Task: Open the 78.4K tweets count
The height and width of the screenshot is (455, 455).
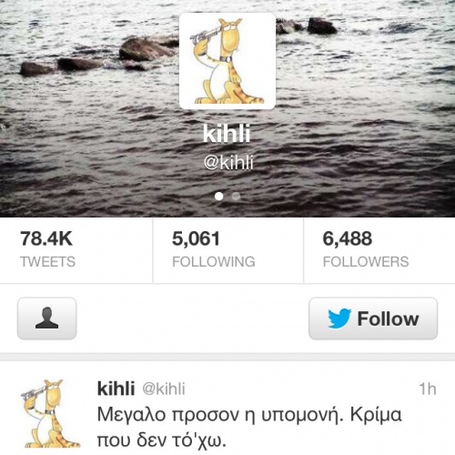Action: [46, 238]
